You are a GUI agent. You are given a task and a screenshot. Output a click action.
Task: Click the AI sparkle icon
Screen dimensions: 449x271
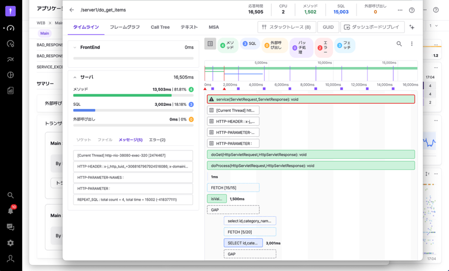point(412,27)
